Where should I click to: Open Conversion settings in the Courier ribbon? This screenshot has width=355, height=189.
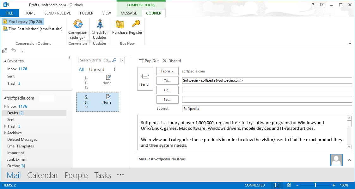78,30
